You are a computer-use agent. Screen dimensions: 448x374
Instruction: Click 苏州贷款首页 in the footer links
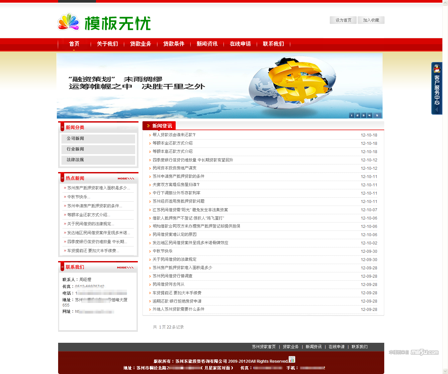point(264,347)
